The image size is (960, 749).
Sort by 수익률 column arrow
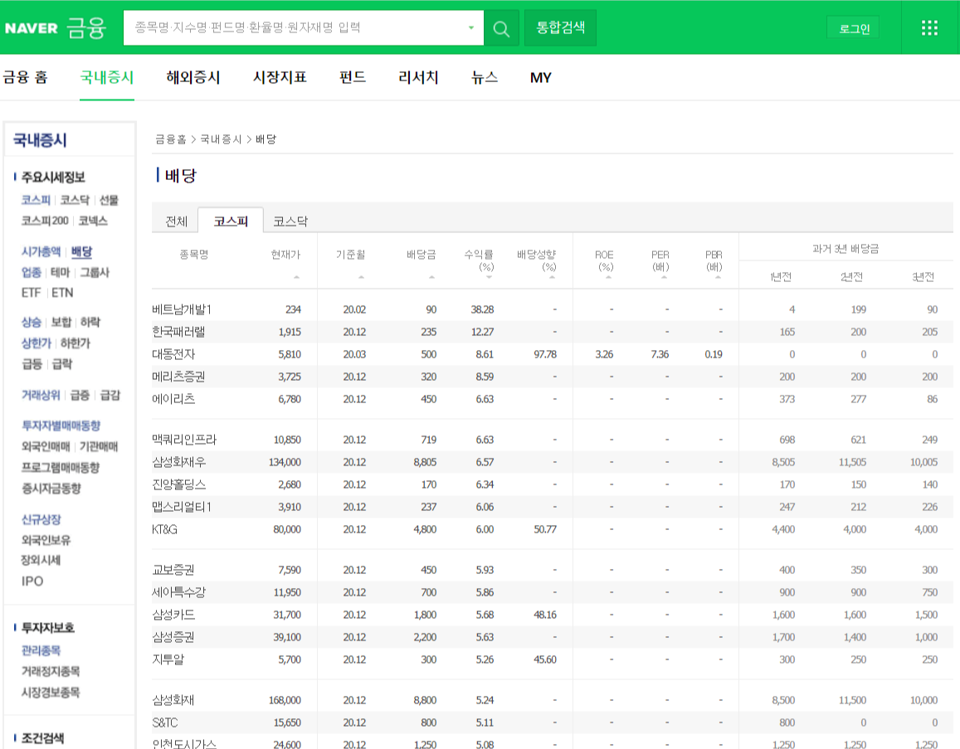pyautogui.click(x=489, y=277)
